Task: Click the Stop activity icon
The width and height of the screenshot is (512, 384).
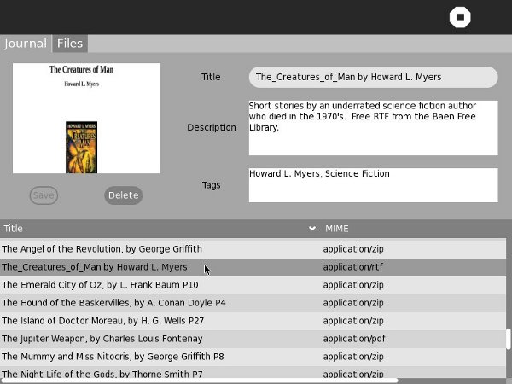Action: tap(460, 18)
